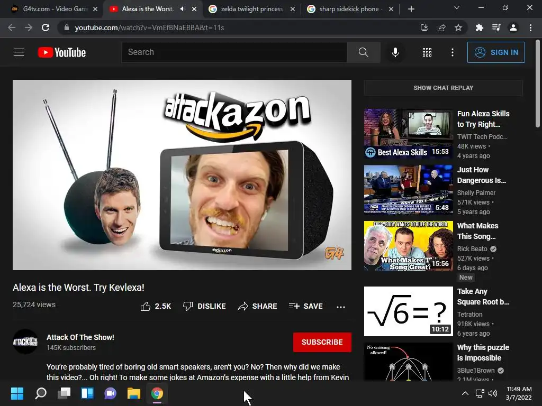Share the Kevlexa video
This screenshot has height=406, width=542.
(258, 306)
